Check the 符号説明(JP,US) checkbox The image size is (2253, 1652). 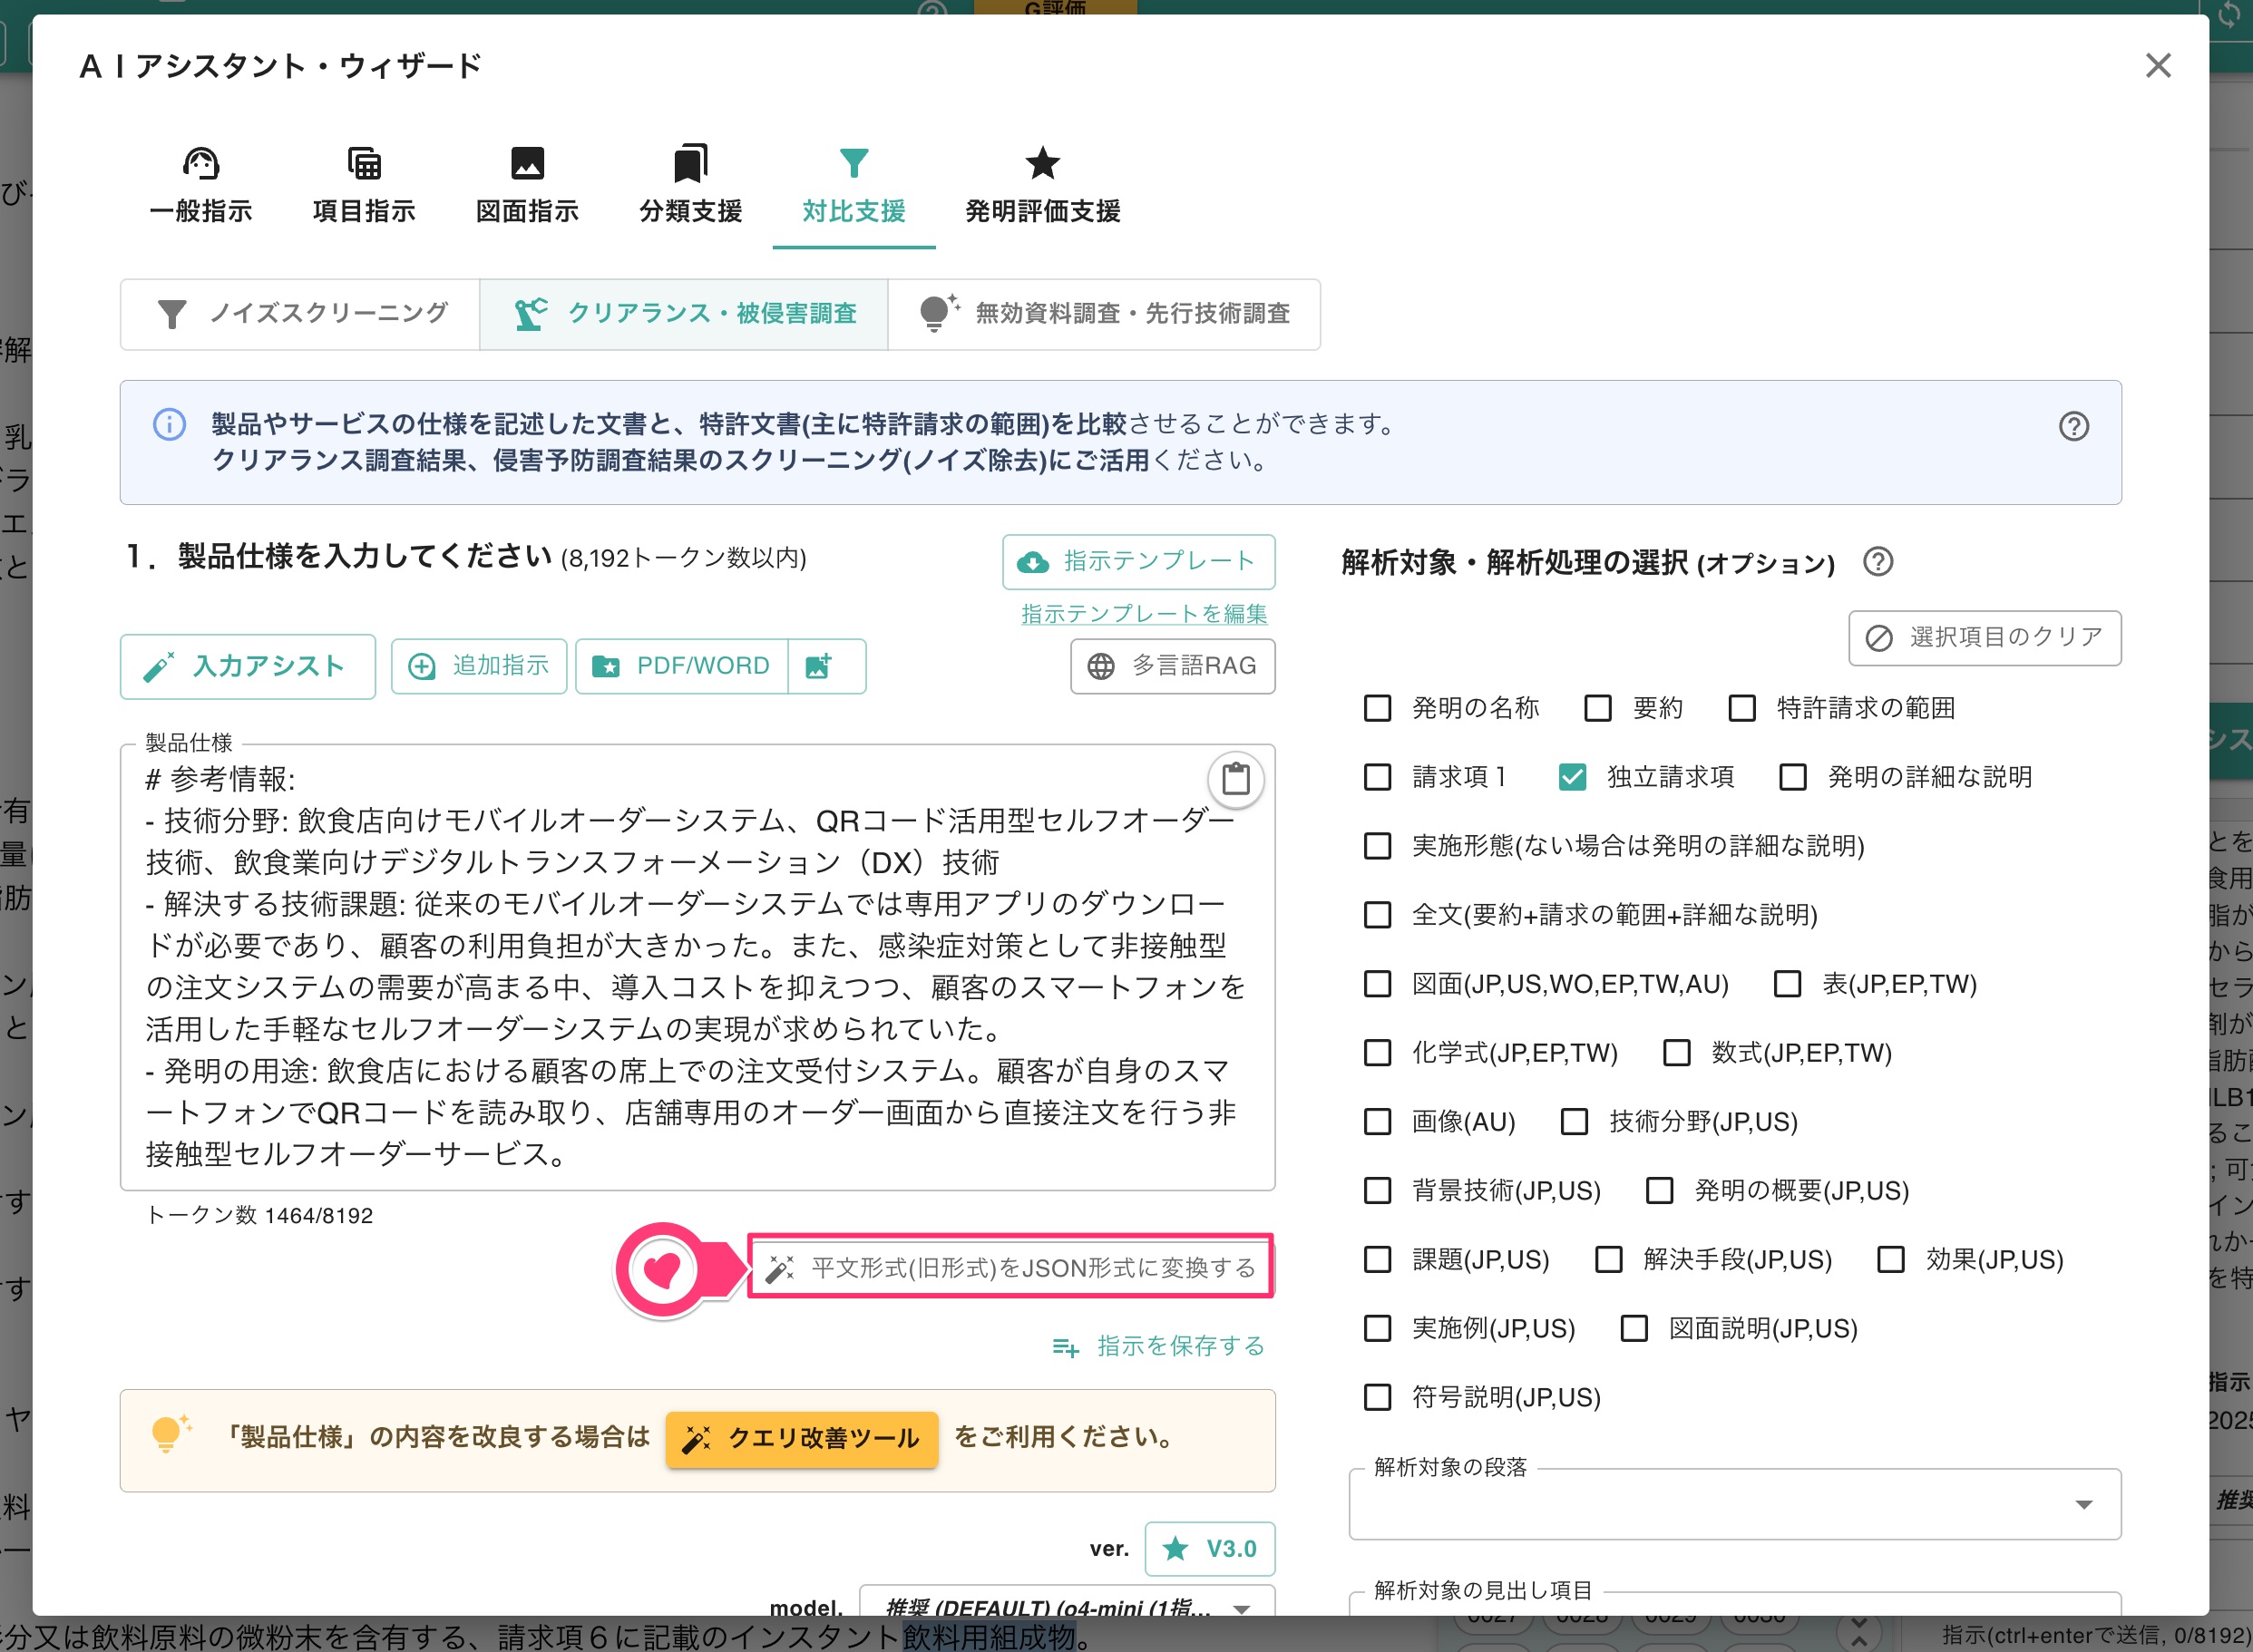point(1378,1399)
